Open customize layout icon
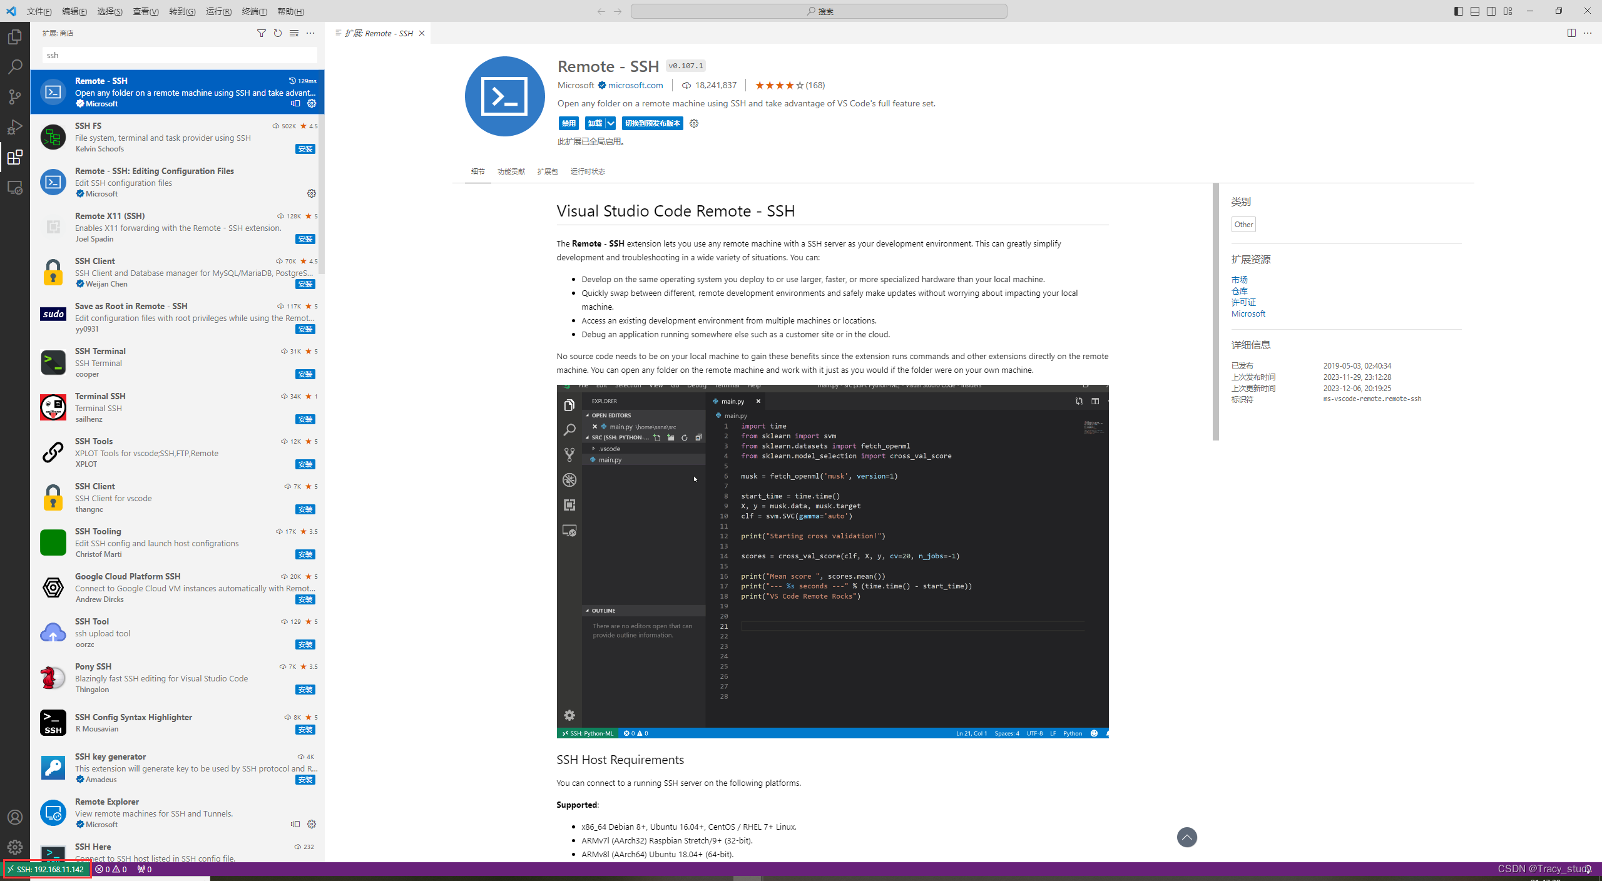Image resolution: width=1602 pixels, height=881 pixels. [x=1508, y=11]
